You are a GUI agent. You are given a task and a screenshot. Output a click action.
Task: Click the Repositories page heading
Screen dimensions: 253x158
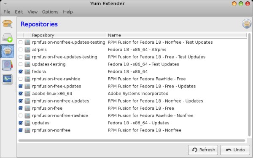coord(39,24)
